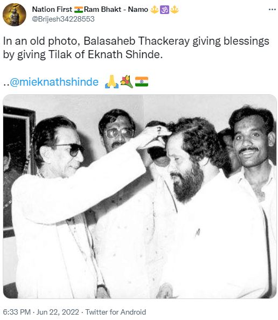Click the India flag emoji after bouquet

[142, 82]
